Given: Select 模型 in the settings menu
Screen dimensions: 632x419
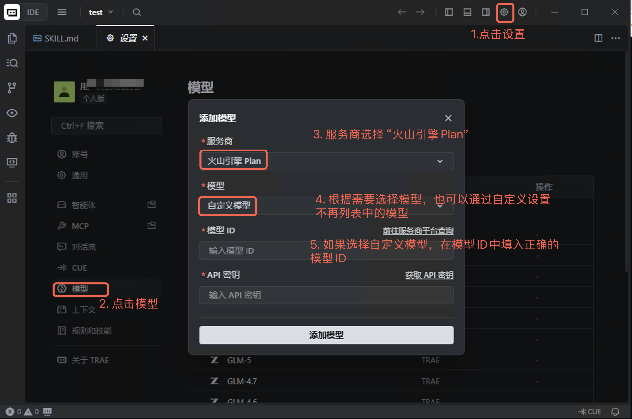Looking at the screenshot, I should (x=80, y=289).
